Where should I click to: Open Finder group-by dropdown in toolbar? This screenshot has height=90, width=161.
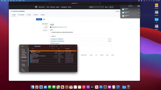point(62,46)
